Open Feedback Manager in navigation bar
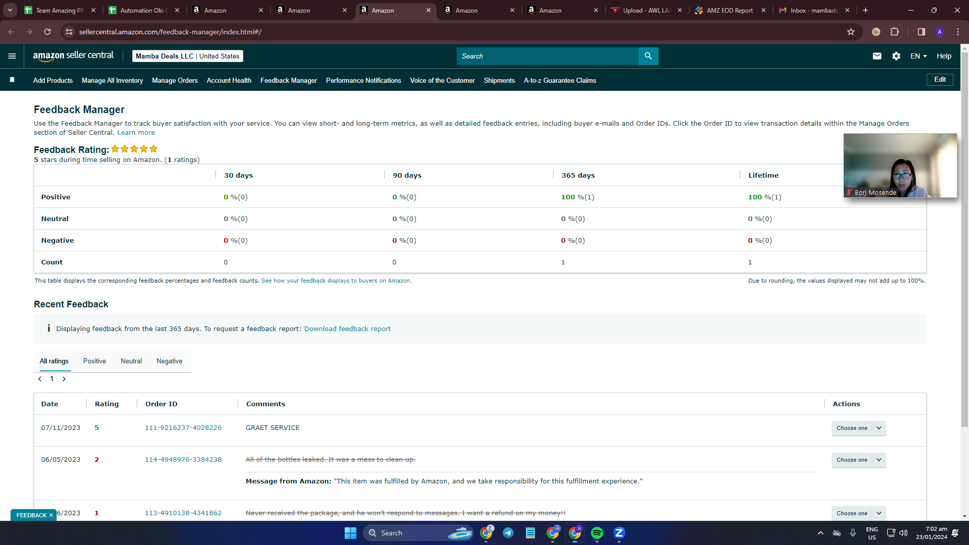The height and width of the screenshot is (545, 969). (x=289, y=80)
